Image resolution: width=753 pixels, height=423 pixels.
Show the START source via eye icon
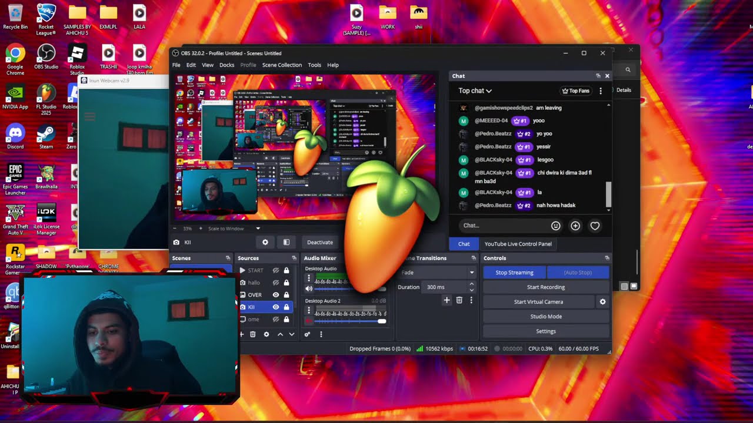(x=275, y=270)
